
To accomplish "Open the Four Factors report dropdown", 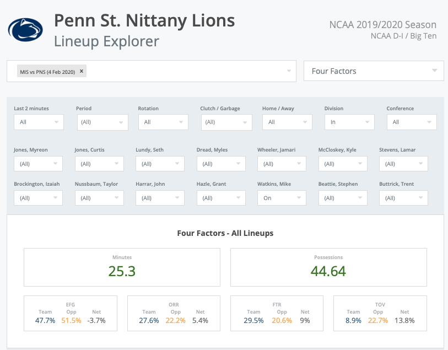I will [374, 71].
